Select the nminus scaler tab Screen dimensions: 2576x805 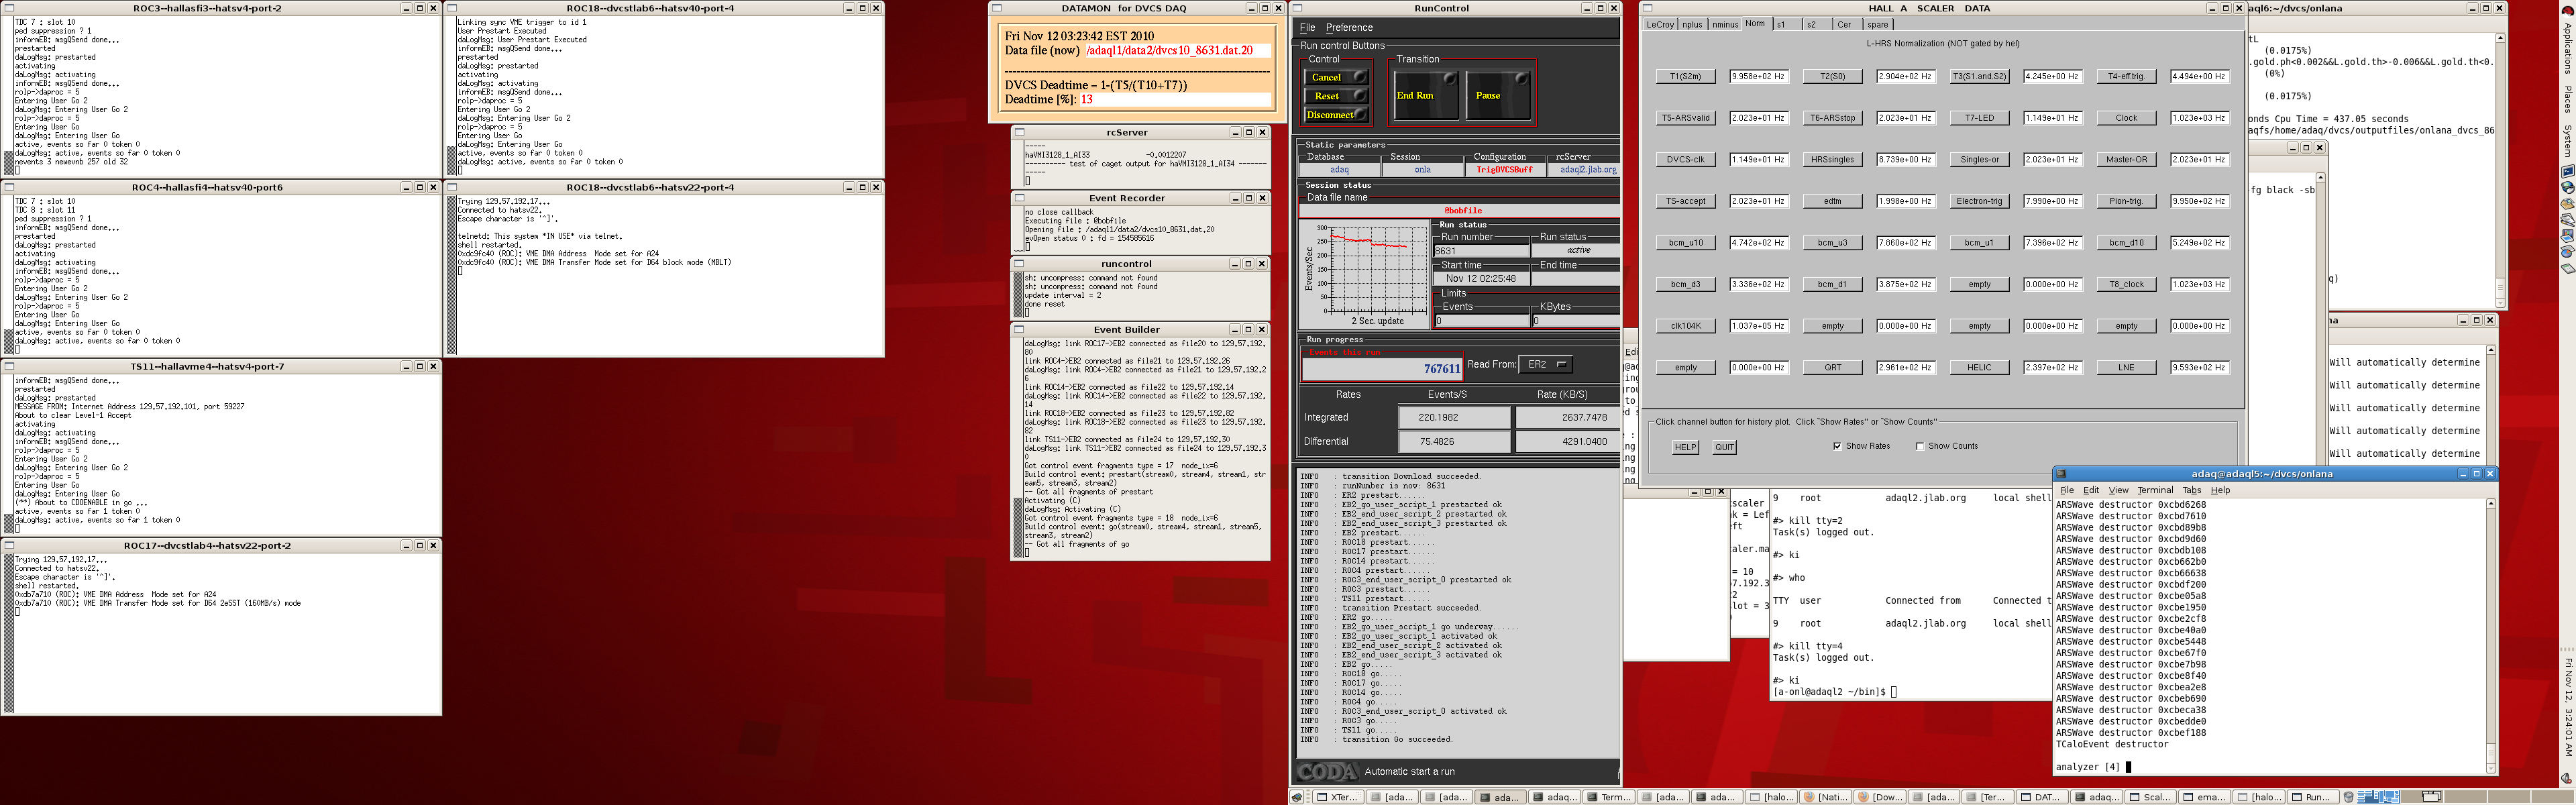[1725, 24]
